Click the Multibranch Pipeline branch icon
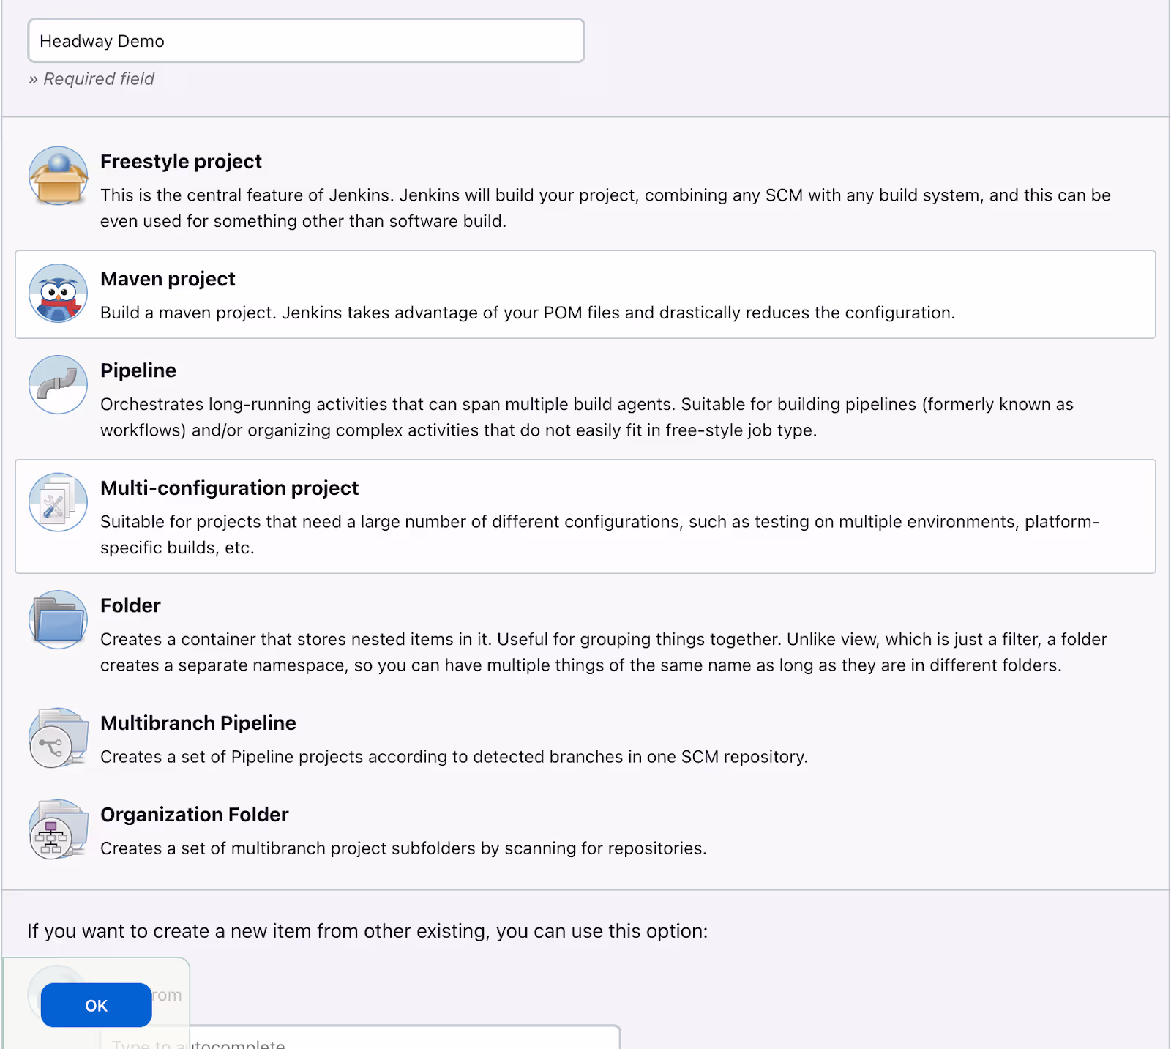 pyautogui.click(x=59, y=737)
